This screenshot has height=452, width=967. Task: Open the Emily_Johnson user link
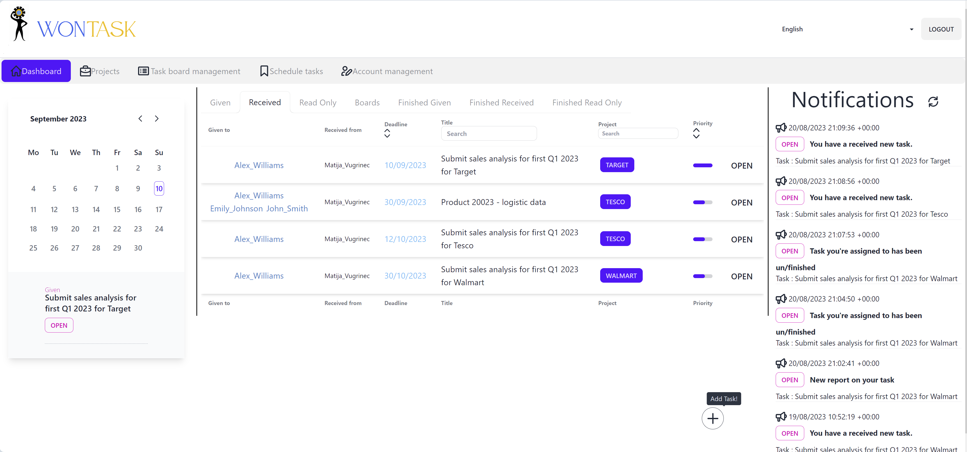pos(236,208)
